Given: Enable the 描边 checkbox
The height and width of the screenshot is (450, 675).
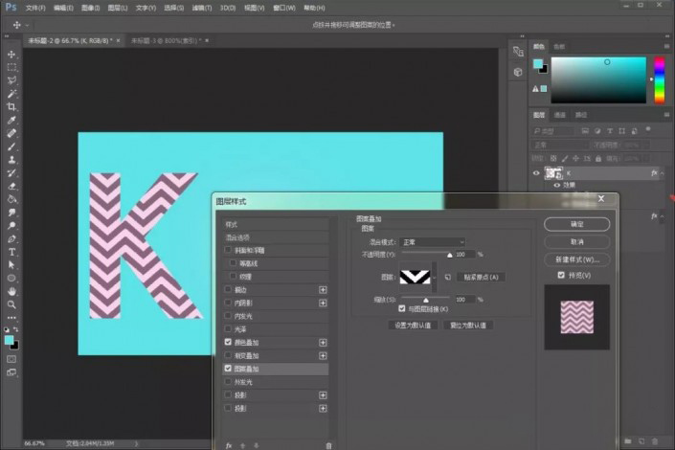Looking at the screenshot, I should point(228,289).
